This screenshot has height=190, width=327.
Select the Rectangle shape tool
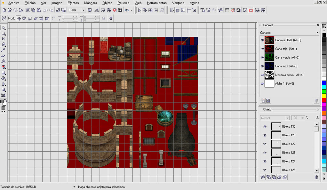point(4,73)
